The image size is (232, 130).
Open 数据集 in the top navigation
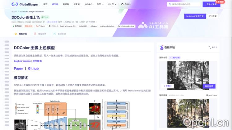(x=66, y=4)
